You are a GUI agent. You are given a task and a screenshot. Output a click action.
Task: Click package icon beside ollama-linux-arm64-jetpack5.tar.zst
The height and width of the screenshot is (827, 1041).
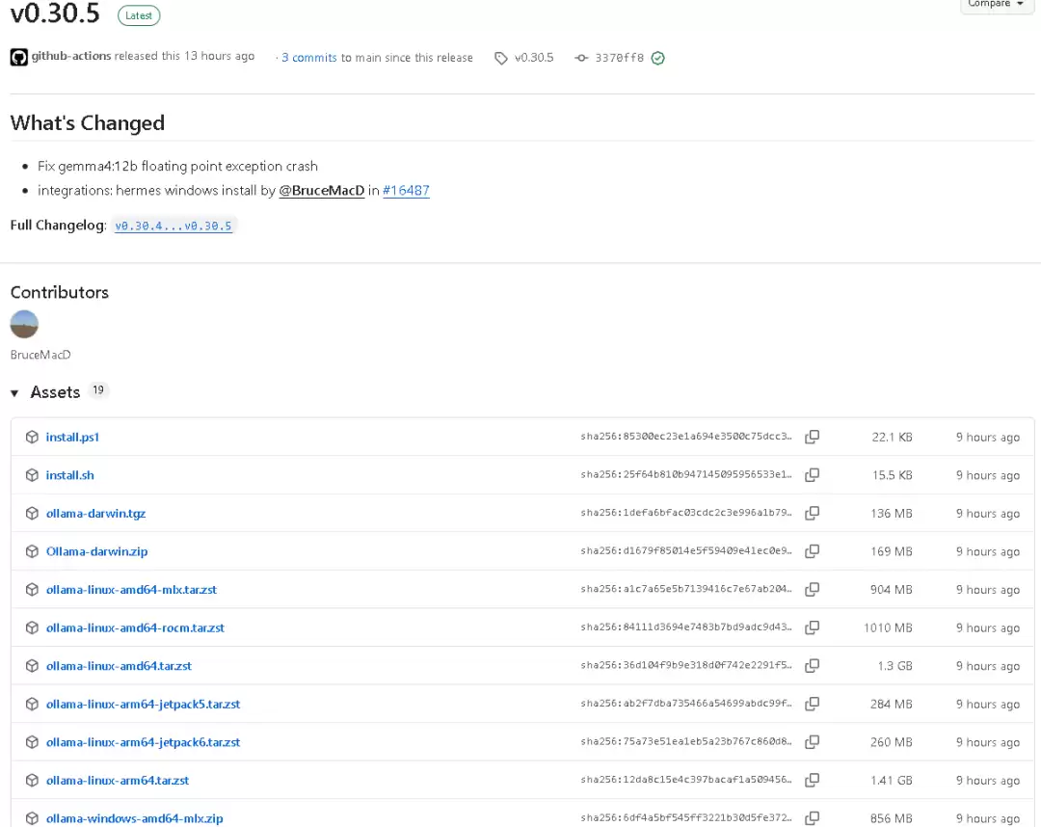coord(32,705)
